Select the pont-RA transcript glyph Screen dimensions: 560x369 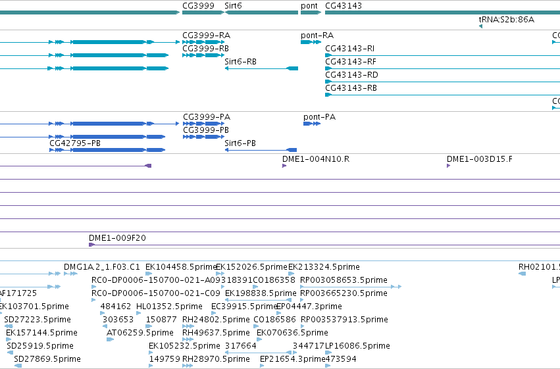point(311,42)
